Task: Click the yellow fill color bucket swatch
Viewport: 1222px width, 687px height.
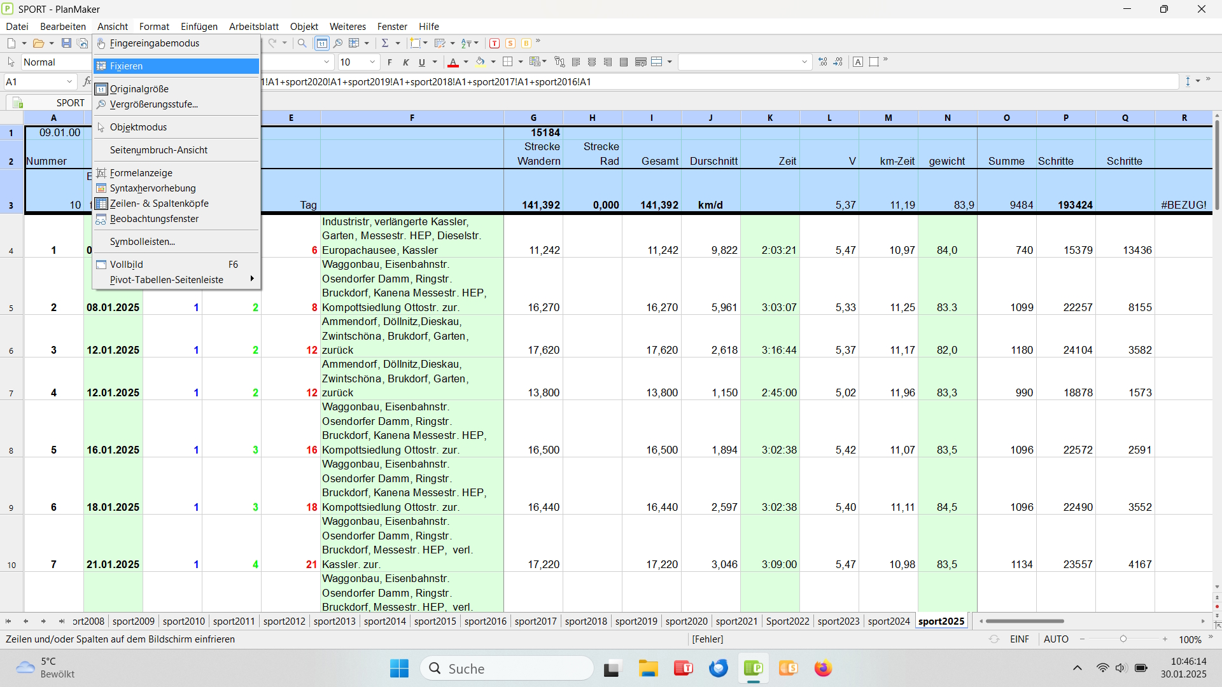Action: click(x=481, y=62)
